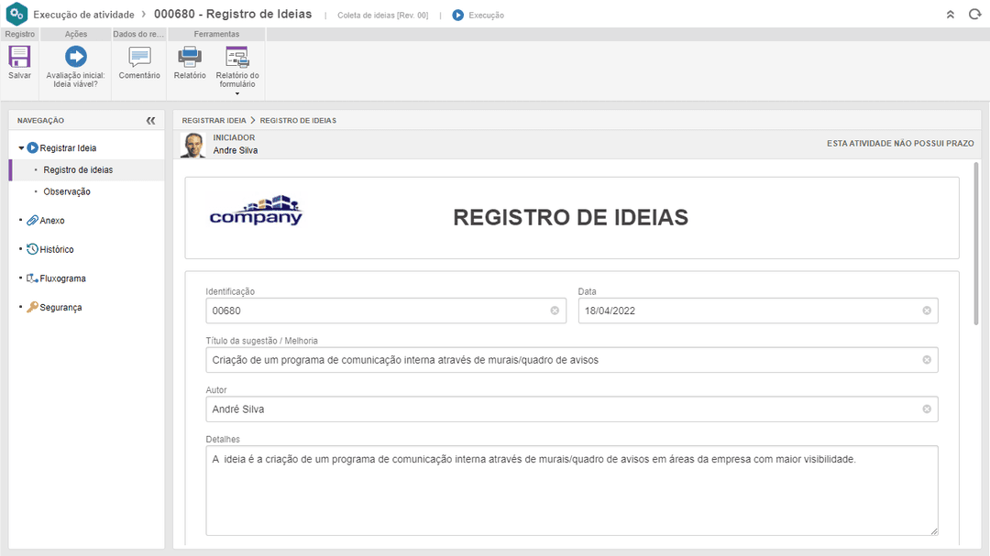
Task: Clear the Autor field
Action: [927, 409]
